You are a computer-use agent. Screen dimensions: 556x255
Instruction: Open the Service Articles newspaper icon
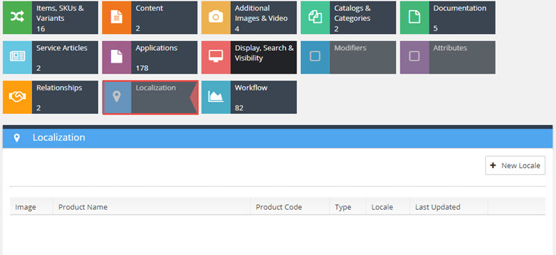(x=17, y=57)
